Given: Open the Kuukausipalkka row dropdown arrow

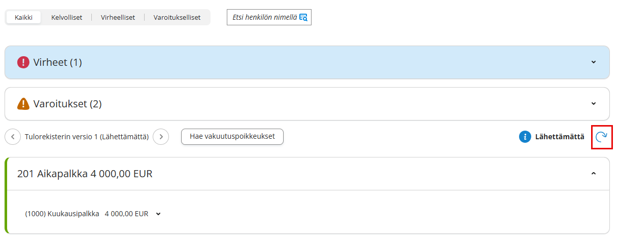Looking at the screenshot, I should (158, 214).
